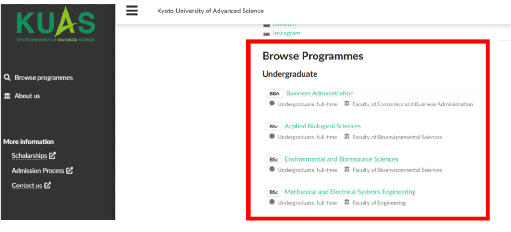Click the faculty building icon under Mechanical and Electrical Systems

click(347, 202)
